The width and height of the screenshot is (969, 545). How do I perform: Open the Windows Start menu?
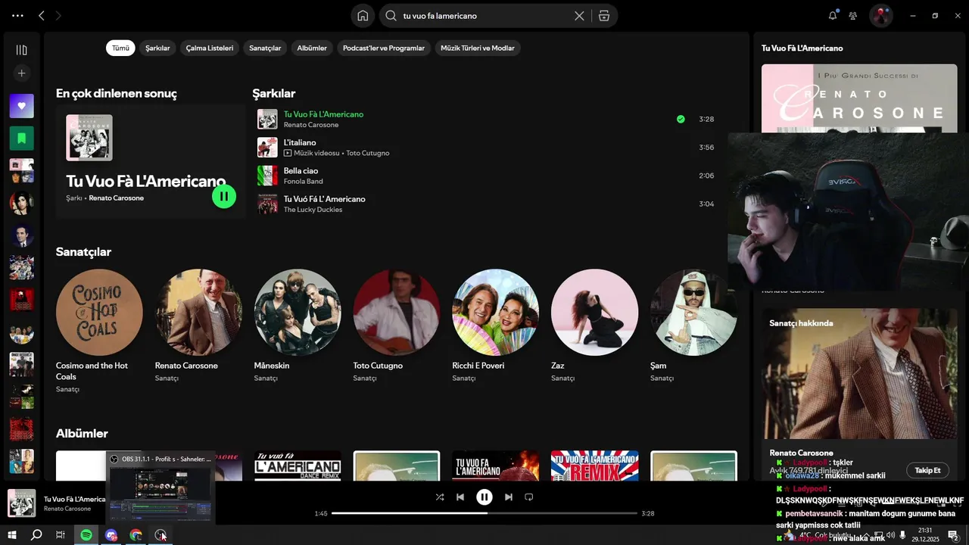(12, 535)
